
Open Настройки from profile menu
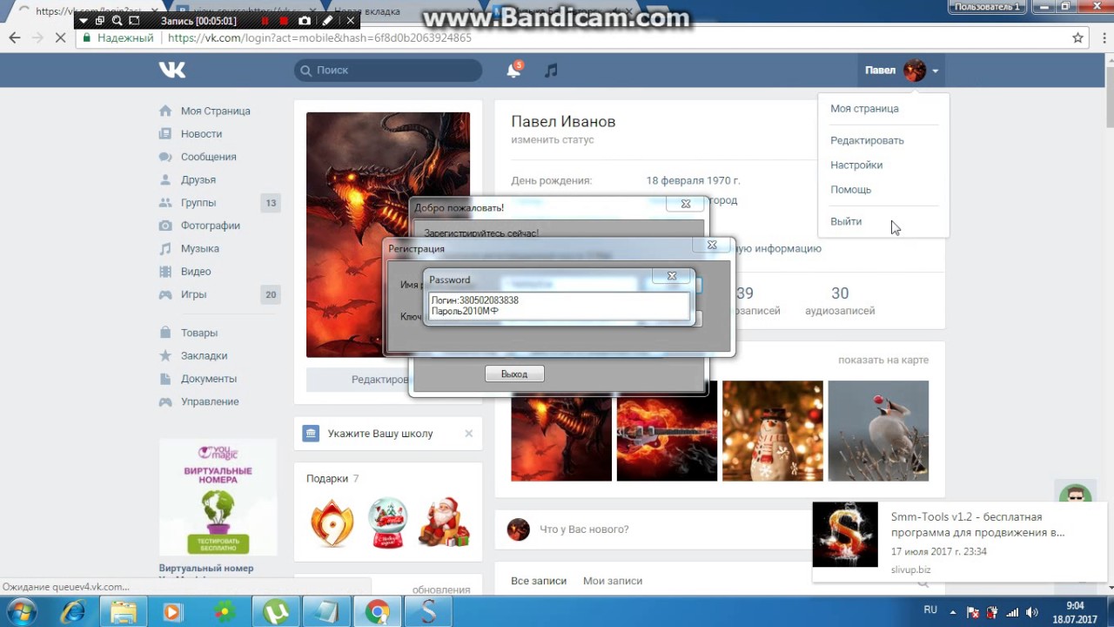click(x=856, y=165)
